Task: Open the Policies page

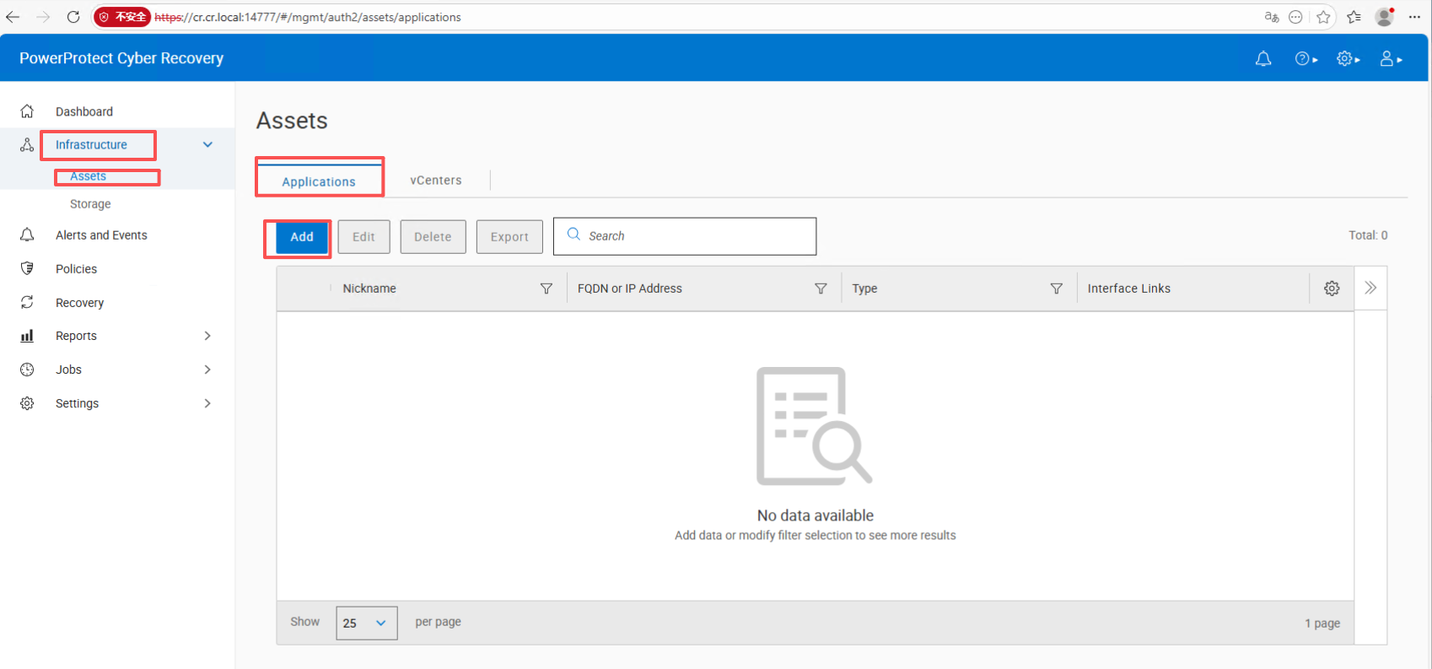Action: click(x=76, y=269)
